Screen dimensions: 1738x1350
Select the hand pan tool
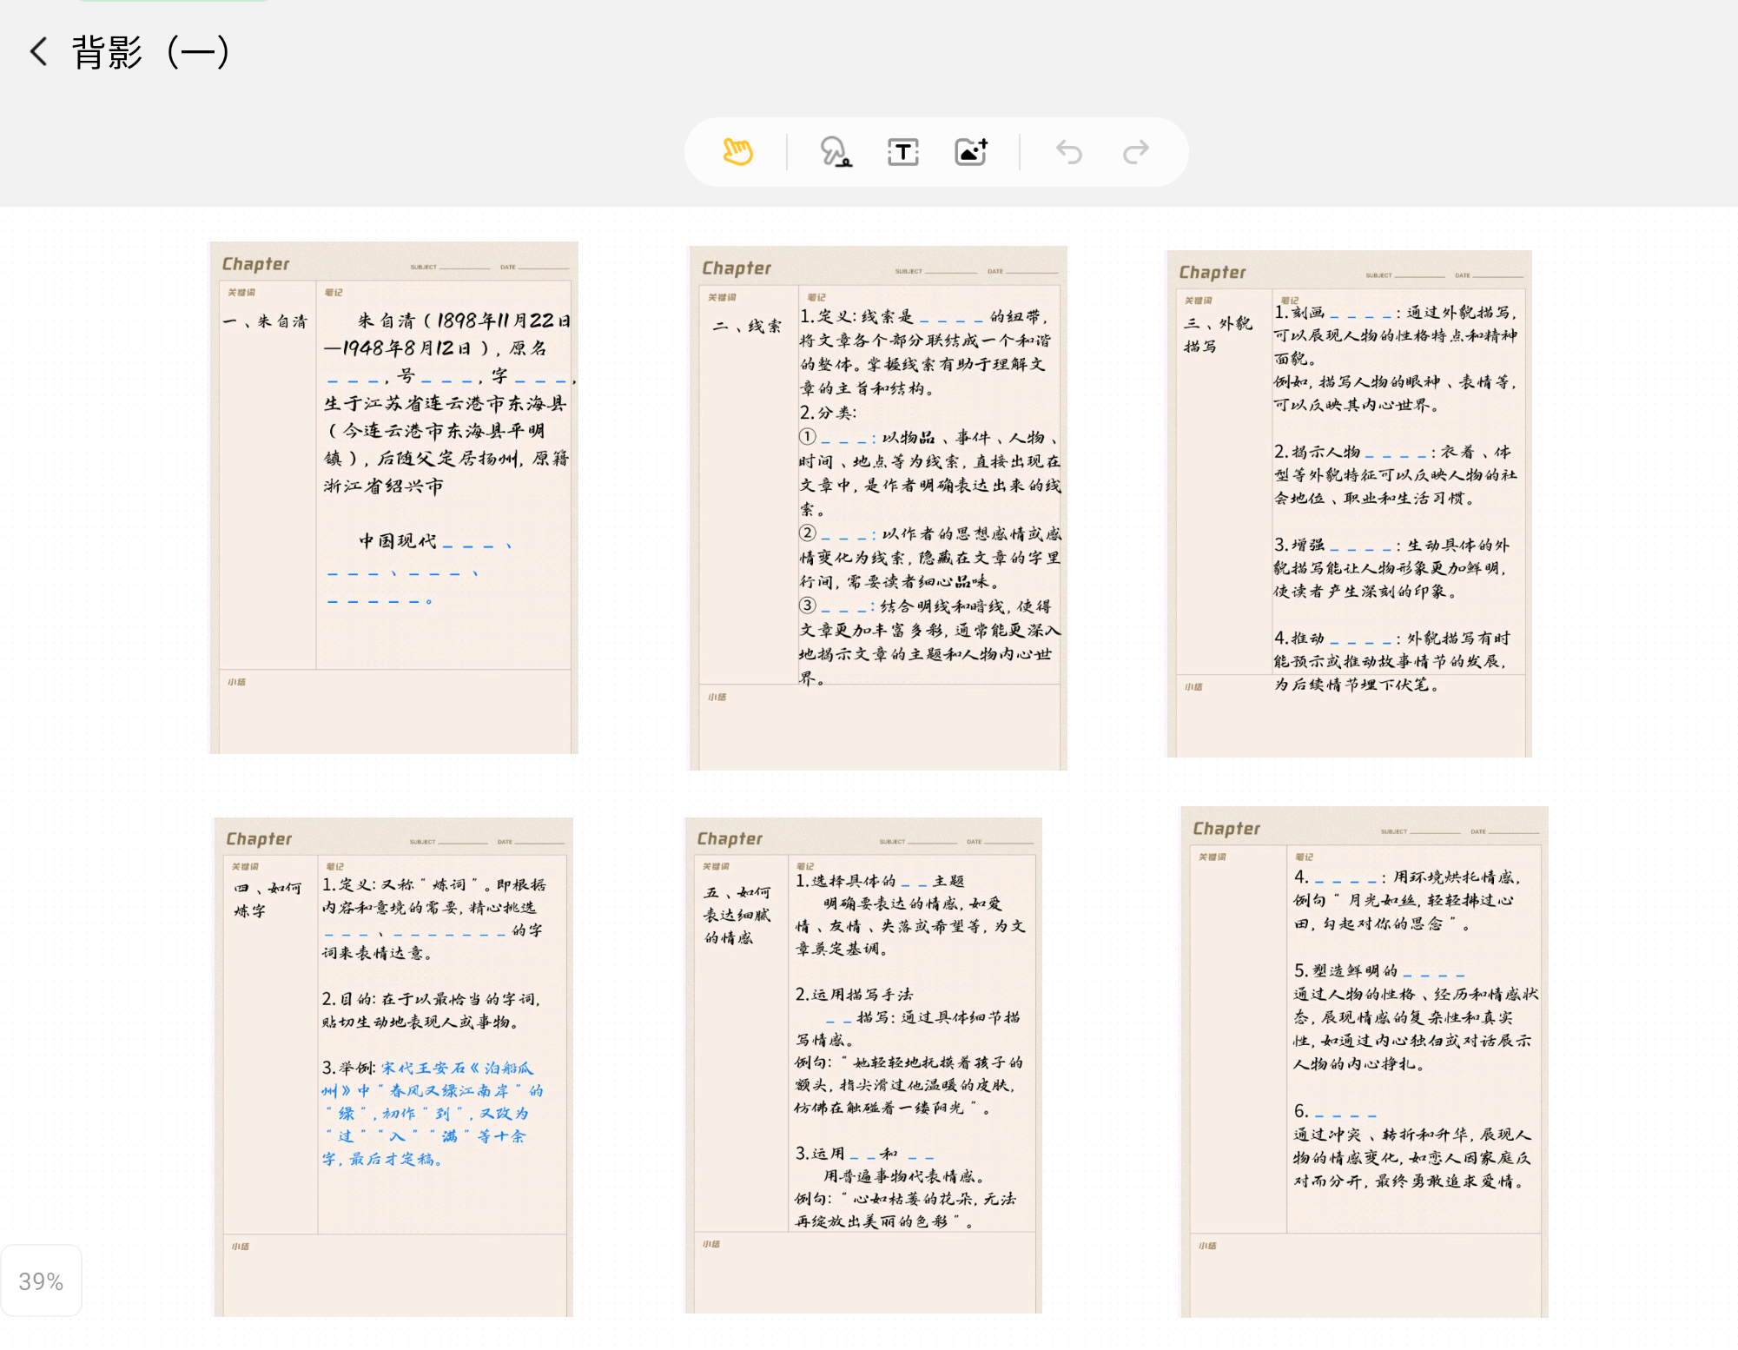737,152
